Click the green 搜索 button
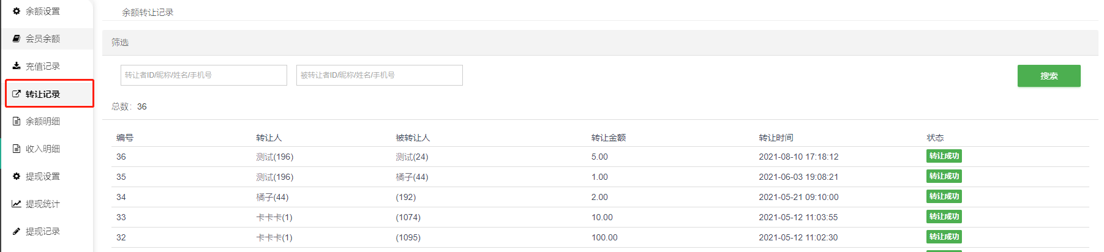 click(x=1049, y=76)
